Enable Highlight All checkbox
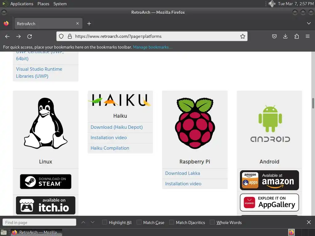The image size is (315, 236). [x=105, y=222]
